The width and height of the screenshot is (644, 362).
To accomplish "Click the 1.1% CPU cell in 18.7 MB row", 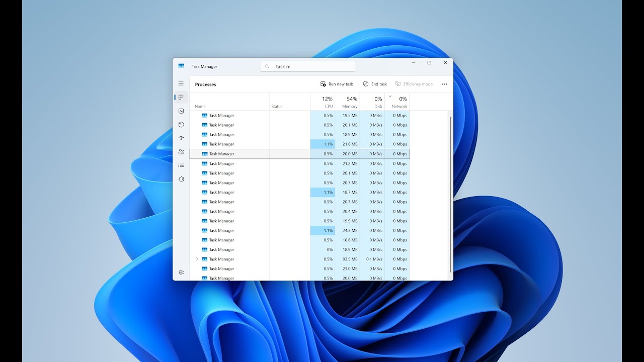I will click(x=323, y=192).
